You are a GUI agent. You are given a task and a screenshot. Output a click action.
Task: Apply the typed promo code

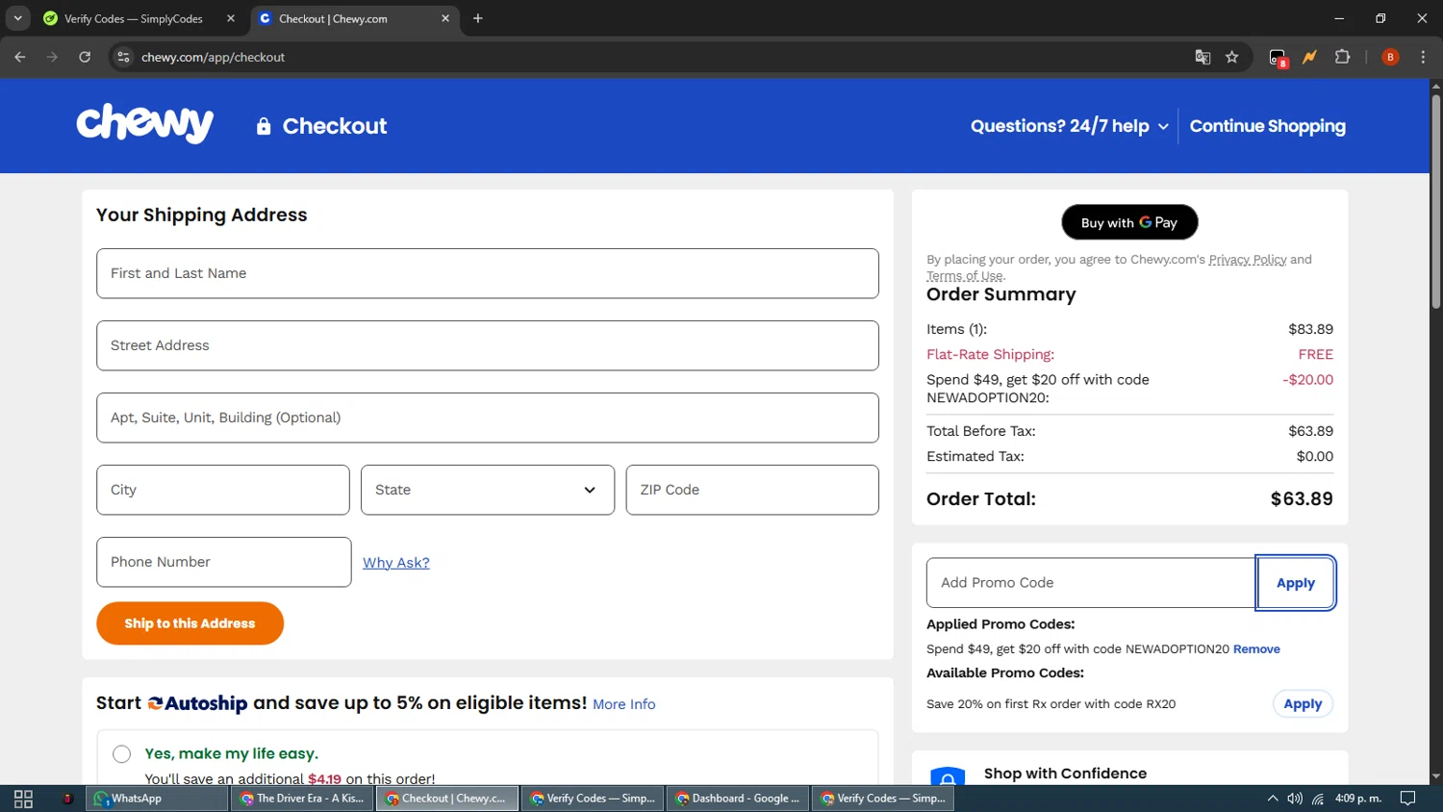(x=1296, y=583)
